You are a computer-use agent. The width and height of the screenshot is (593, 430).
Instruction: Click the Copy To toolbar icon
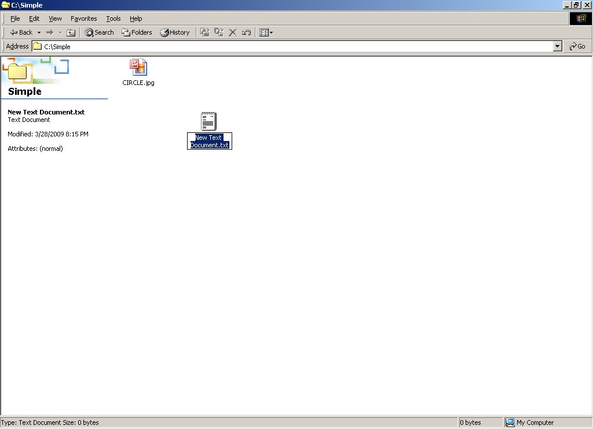[x=219, y=32]
